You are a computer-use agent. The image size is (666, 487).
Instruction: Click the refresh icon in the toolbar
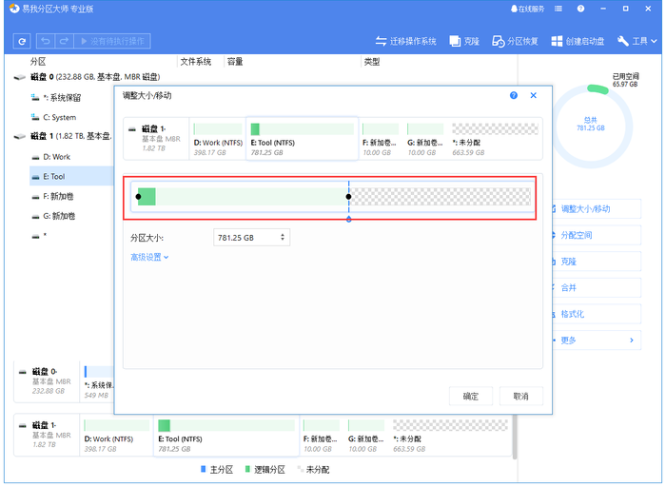22,42
